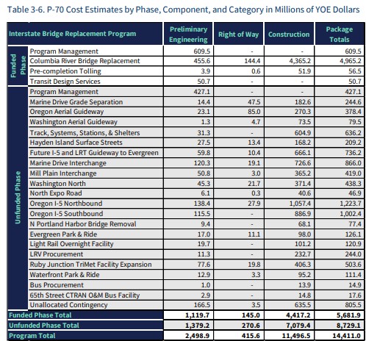Click the 'Waterfront Park & Ride' row label
Viewport: 366px width, 341px height.
click(65, 275)
